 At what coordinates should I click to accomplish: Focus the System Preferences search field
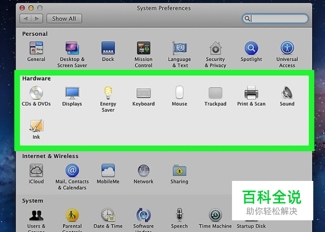coord(275,19)
